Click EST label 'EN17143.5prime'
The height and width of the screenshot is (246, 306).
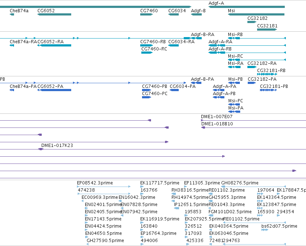pyautogui.click(x=103, y=219)
